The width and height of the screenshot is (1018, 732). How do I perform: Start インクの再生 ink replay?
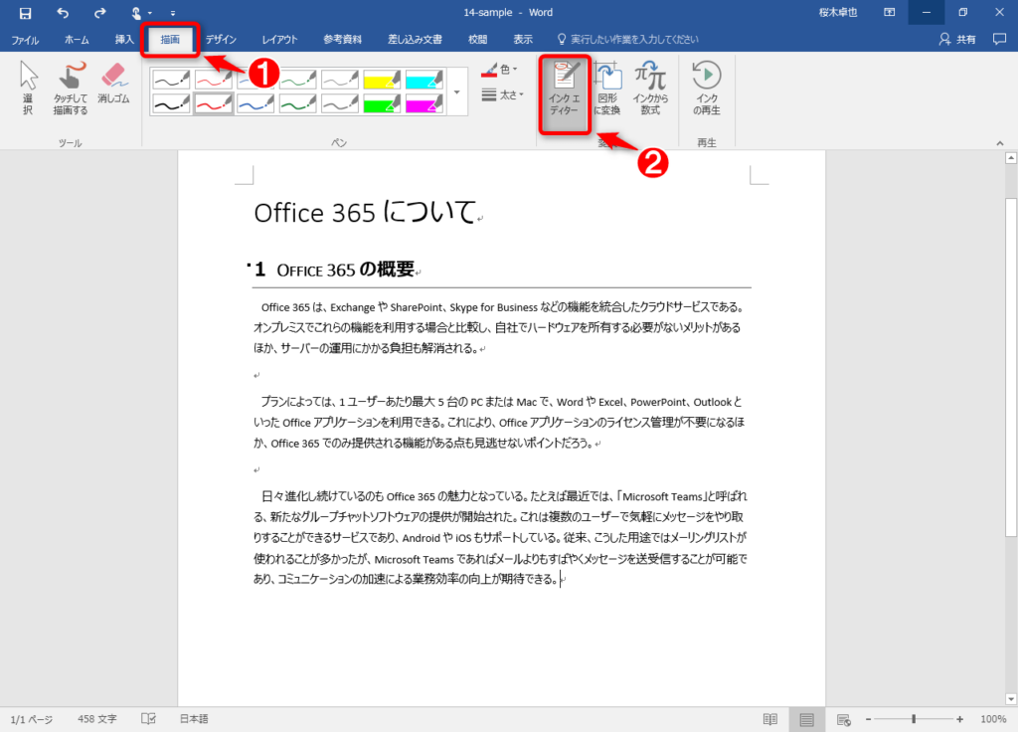tap(707, 89)
